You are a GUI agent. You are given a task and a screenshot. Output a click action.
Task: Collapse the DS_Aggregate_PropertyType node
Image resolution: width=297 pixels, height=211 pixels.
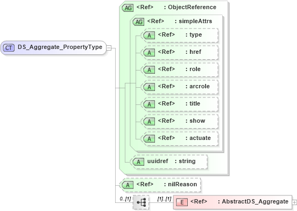(x=109, y=48)
